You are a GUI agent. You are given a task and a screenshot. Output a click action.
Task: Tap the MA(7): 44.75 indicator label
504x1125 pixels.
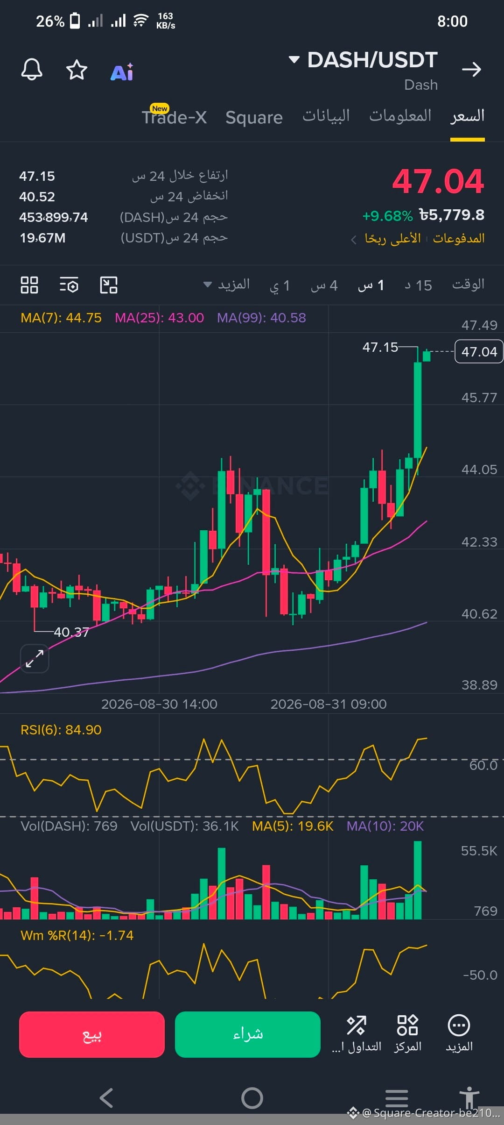(x=61, y=318)
